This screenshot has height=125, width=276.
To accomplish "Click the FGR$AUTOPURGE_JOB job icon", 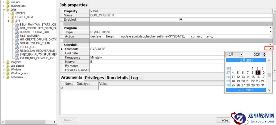I will pyautogui.click(x=17, y=32).
